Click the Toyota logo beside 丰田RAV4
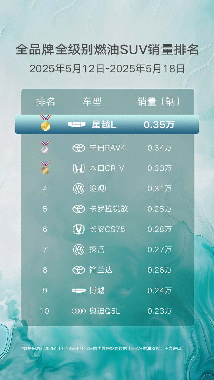This screenshot has width=214, height=380. coord(79,148)
